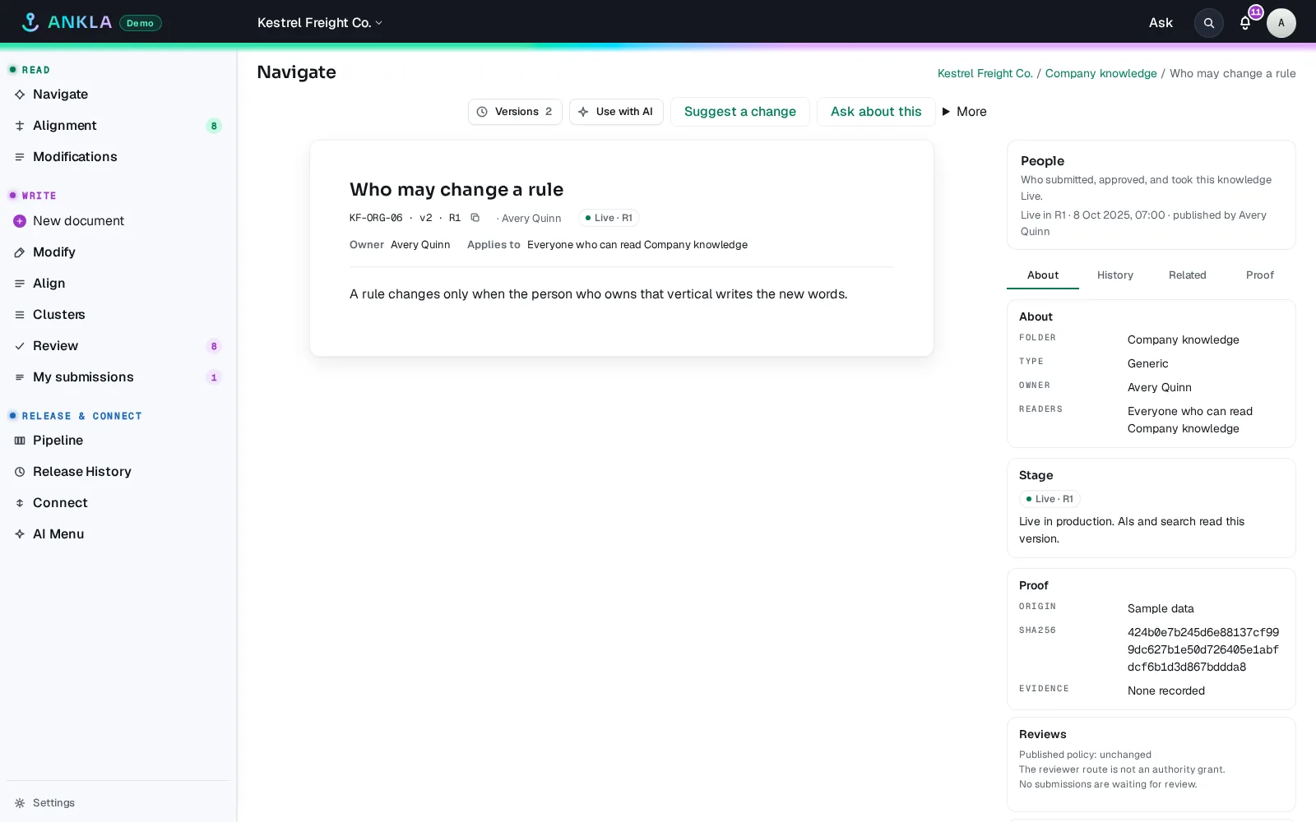The image size is (1316, 822).
Task: Click the Ask about this button
Action: pos(876,112)
